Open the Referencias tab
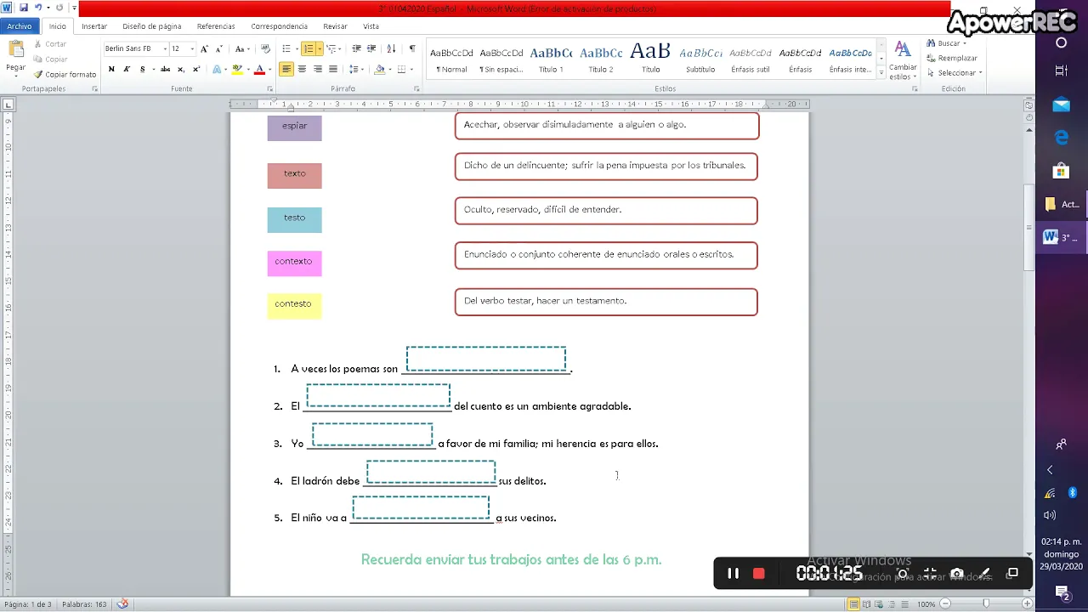 tap(216, 26)
